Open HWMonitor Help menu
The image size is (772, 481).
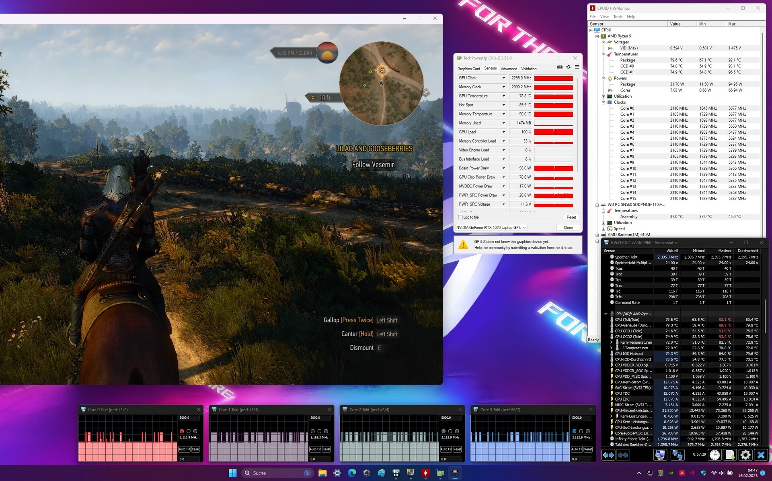pyautogui.click(x=631, y=17)
